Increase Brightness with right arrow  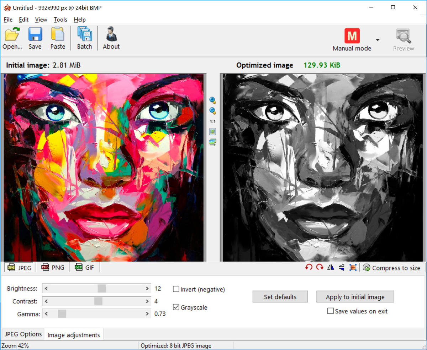147,289
